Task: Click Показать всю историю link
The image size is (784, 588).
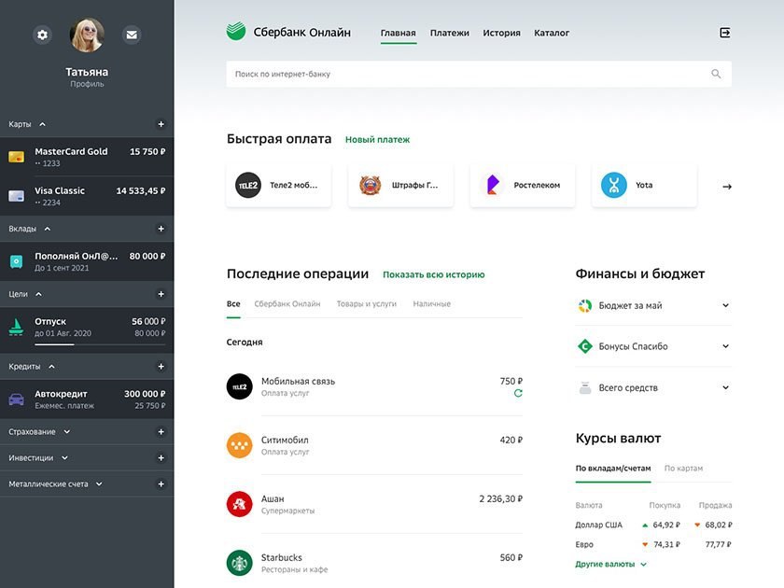Action: pos(433,274)
